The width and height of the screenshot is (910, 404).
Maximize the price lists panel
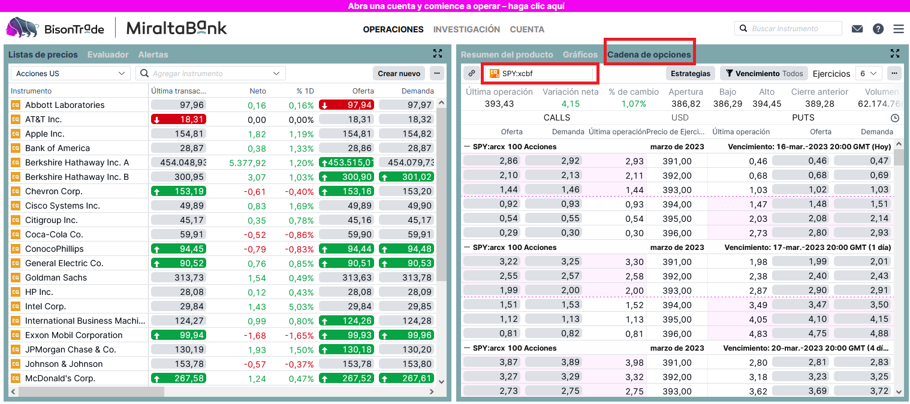(x=438, y=53)
